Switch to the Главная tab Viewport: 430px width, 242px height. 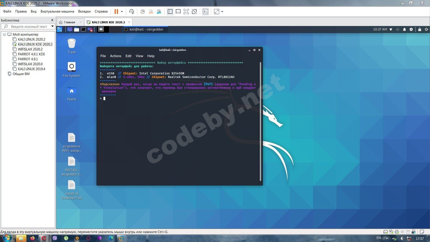point(69,22)
